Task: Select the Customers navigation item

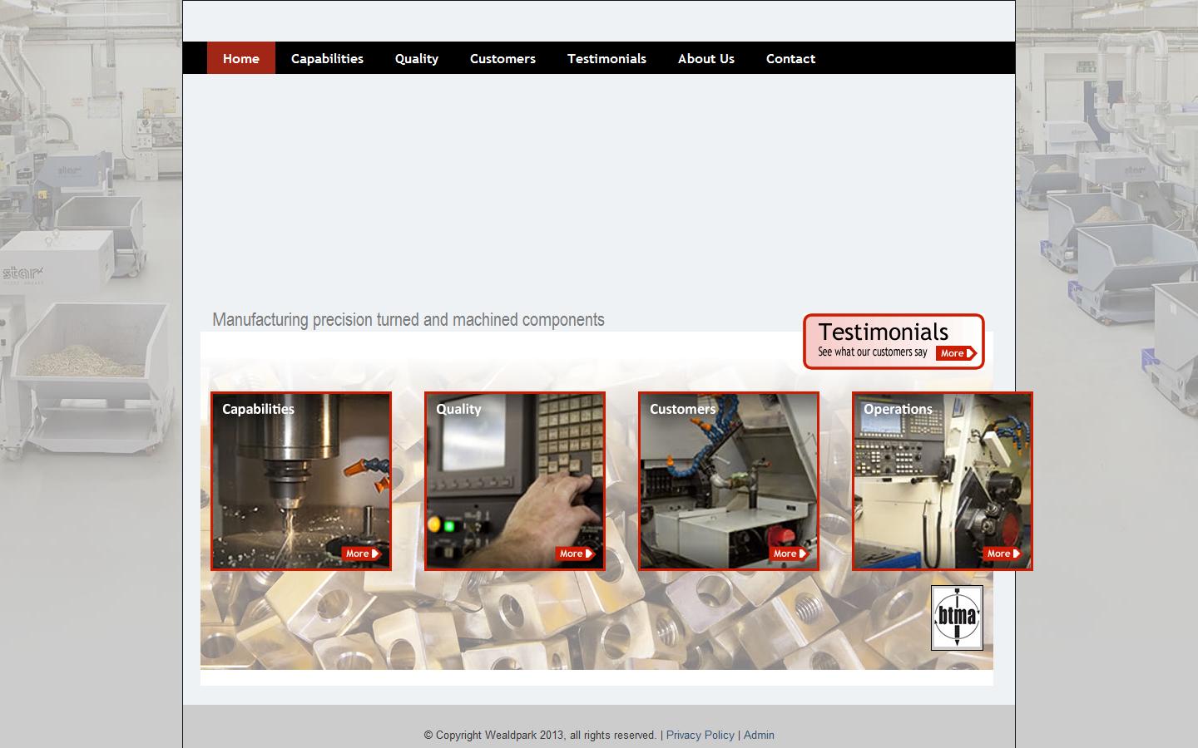Action: coord(502,58)
